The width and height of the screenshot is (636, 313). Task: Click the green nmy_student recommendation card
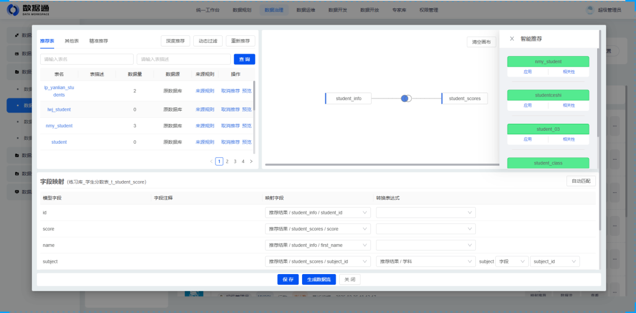(x=548, y=62)
